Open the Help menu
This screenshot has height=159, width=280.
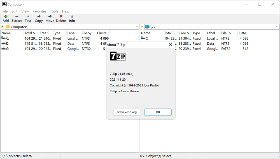pyautogui.click(x=66, y=11)
